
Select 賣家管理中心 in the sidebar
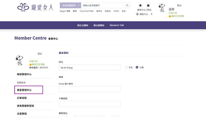29,90
